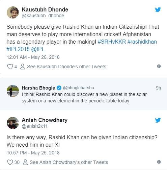Image resolution: width=167 pixels, height=172 pixels.
Task: Open the info icon on Kaustubh Dhonde's tweet
Action: click(x=159, y=66)
